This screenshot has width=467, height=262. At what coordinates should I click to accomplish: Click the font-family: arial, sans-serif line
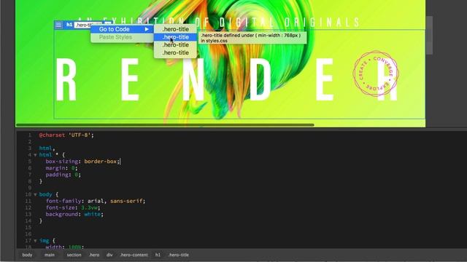point(96,201)
